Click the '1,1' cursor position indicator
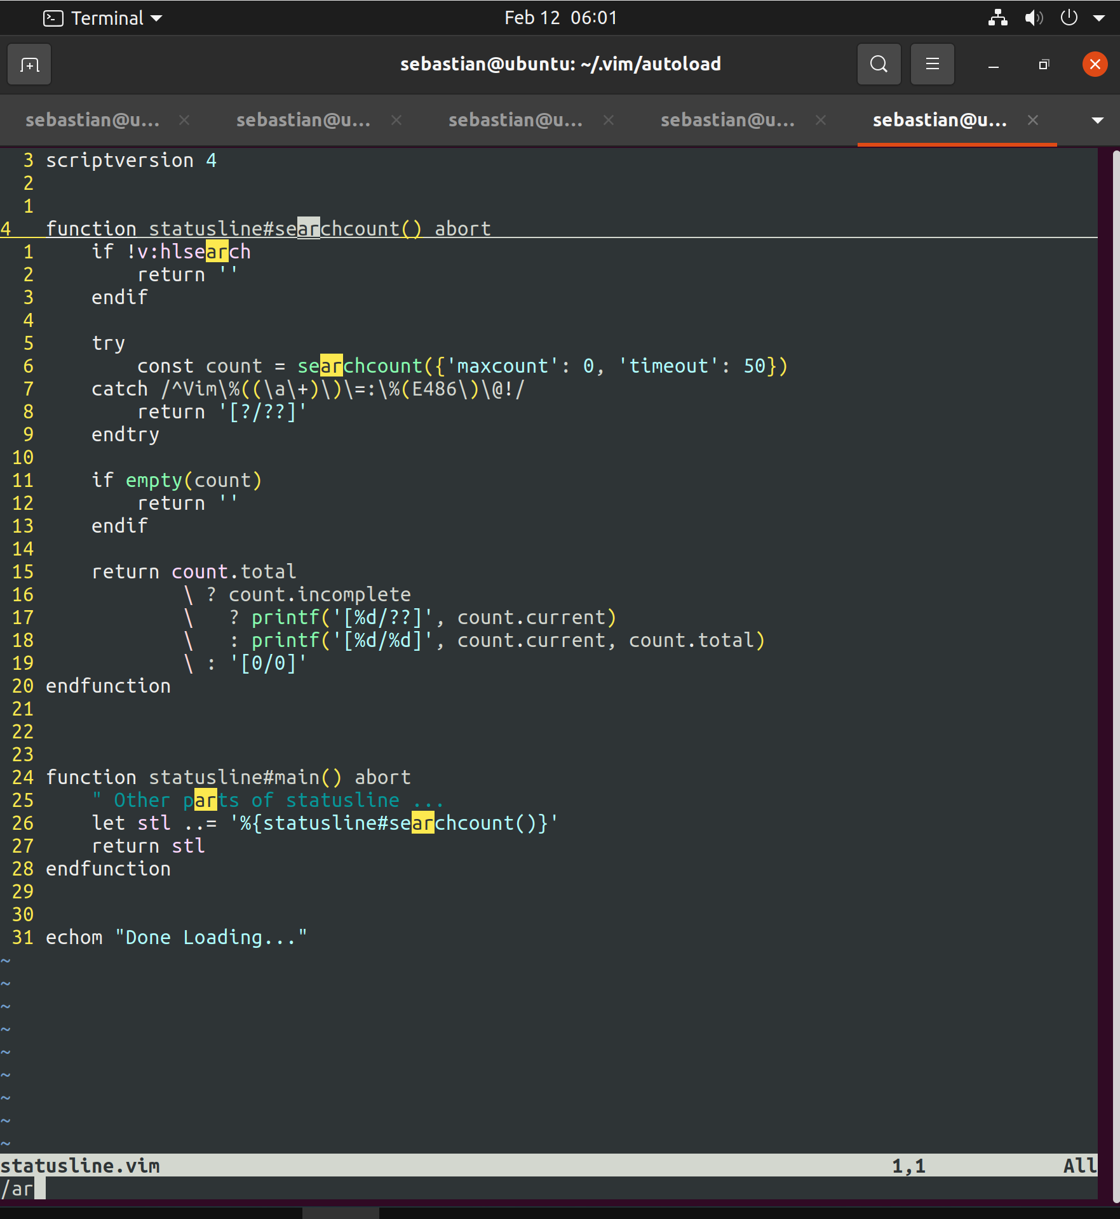The image size is (1120, 1219). [x=908, y=1166]
